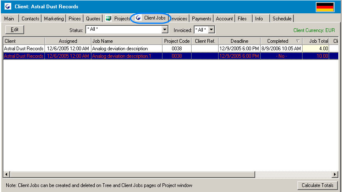Select the Schedule tab
The width and height of the screenshot is (342, 192).
click(x=282, y=19)
